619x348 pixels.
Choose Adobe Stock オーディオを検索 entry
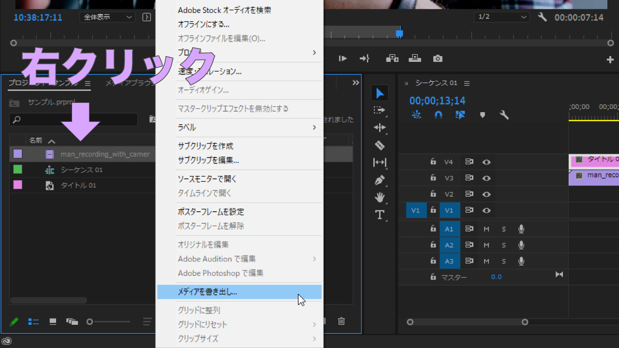point(239,10)
